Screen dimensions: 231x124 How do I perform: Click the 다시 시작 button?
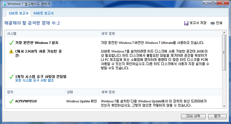coord(193,116)
